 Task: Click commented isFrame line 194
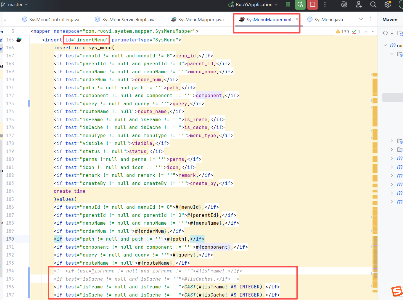[x=148, y=271]
